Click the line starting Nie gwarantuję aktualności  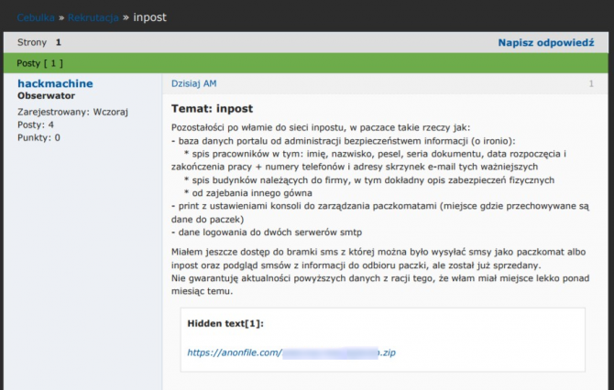point(380,285)
